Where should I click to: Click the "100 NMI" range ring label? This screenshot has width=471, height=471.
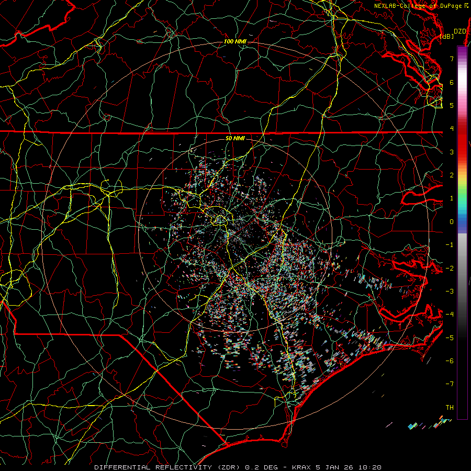point(235,41)
